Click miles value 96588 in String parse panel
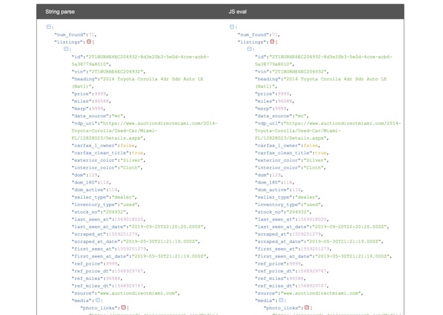 point(102,101)
